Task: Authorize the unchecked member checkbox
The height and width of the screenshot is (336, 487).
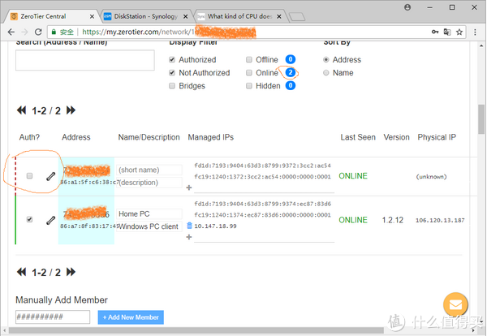Action: point(29,176)
